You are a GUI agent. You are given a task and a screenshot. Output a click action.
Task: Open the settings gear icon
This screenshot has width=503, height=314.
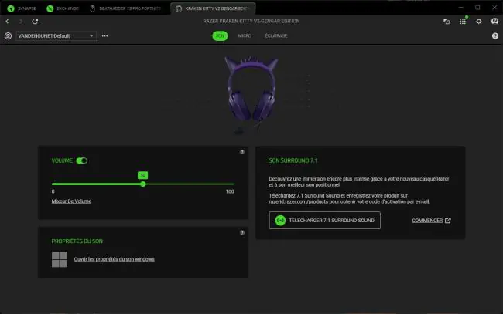coord(478,21)
